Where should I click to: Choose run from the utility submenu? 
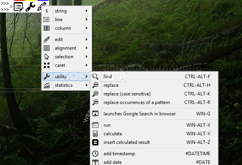coord(154,125)
